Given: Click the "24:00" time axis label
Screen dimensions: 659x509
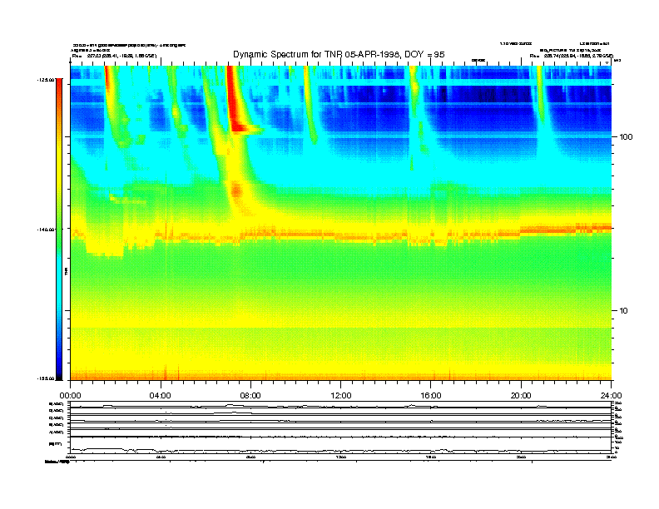Looking at the screenshot, I should (x=612, y=396).
